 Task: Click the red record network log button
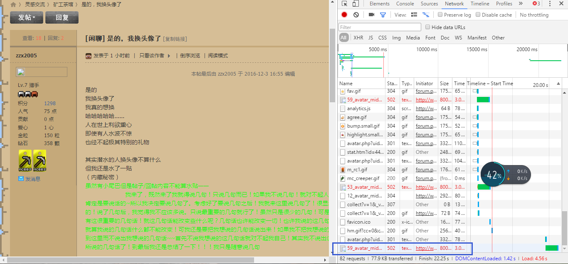(344, 15)
